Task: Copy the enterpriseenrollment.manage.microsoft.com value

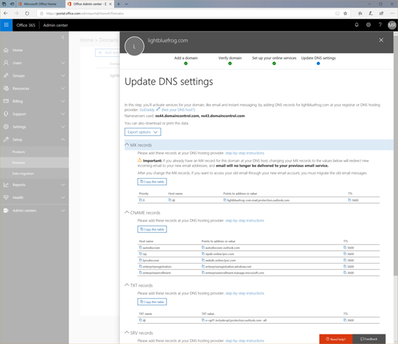Action: click(x=203, y=273)
